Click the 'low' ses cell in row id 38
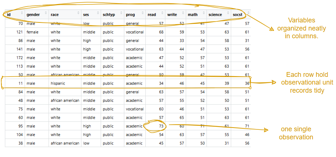This screenshot has height=157, width=336. click(x=86, y=143)
